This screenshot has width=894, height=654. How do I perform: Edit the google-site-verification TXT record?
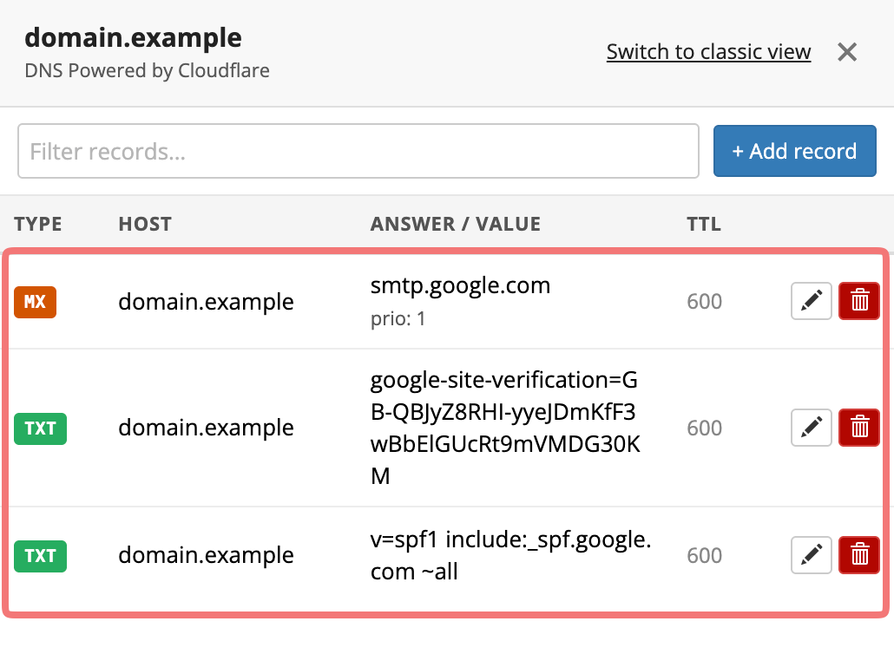click(812, 428)
